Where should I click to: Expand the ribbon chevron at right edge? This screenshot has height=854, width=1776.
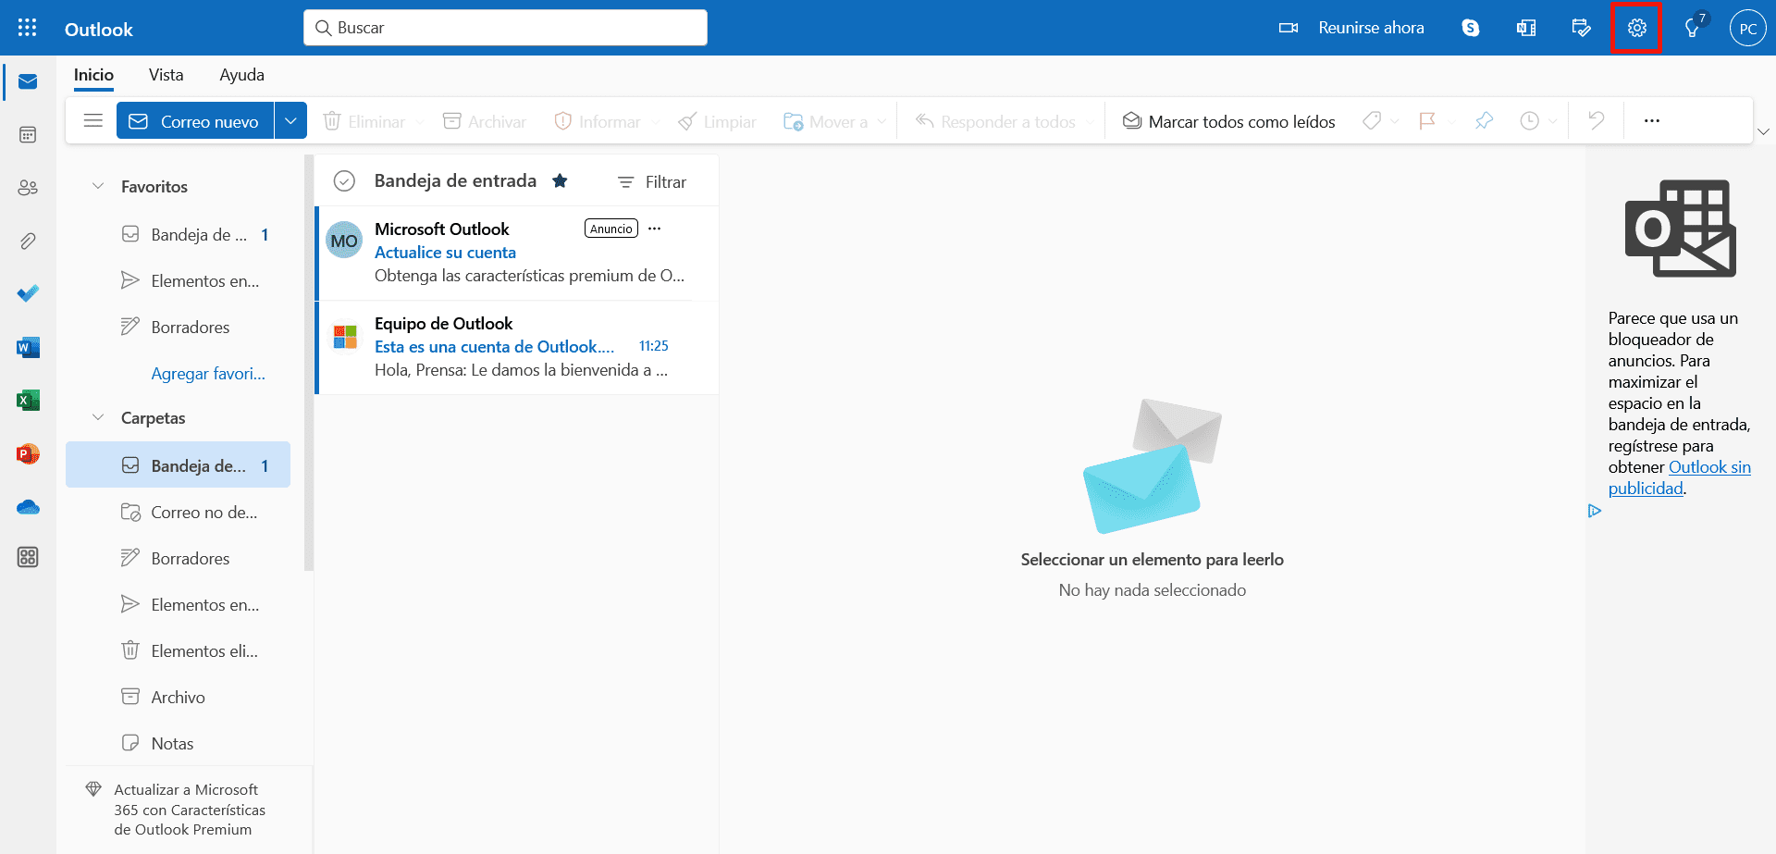[x=1763, y=131]
